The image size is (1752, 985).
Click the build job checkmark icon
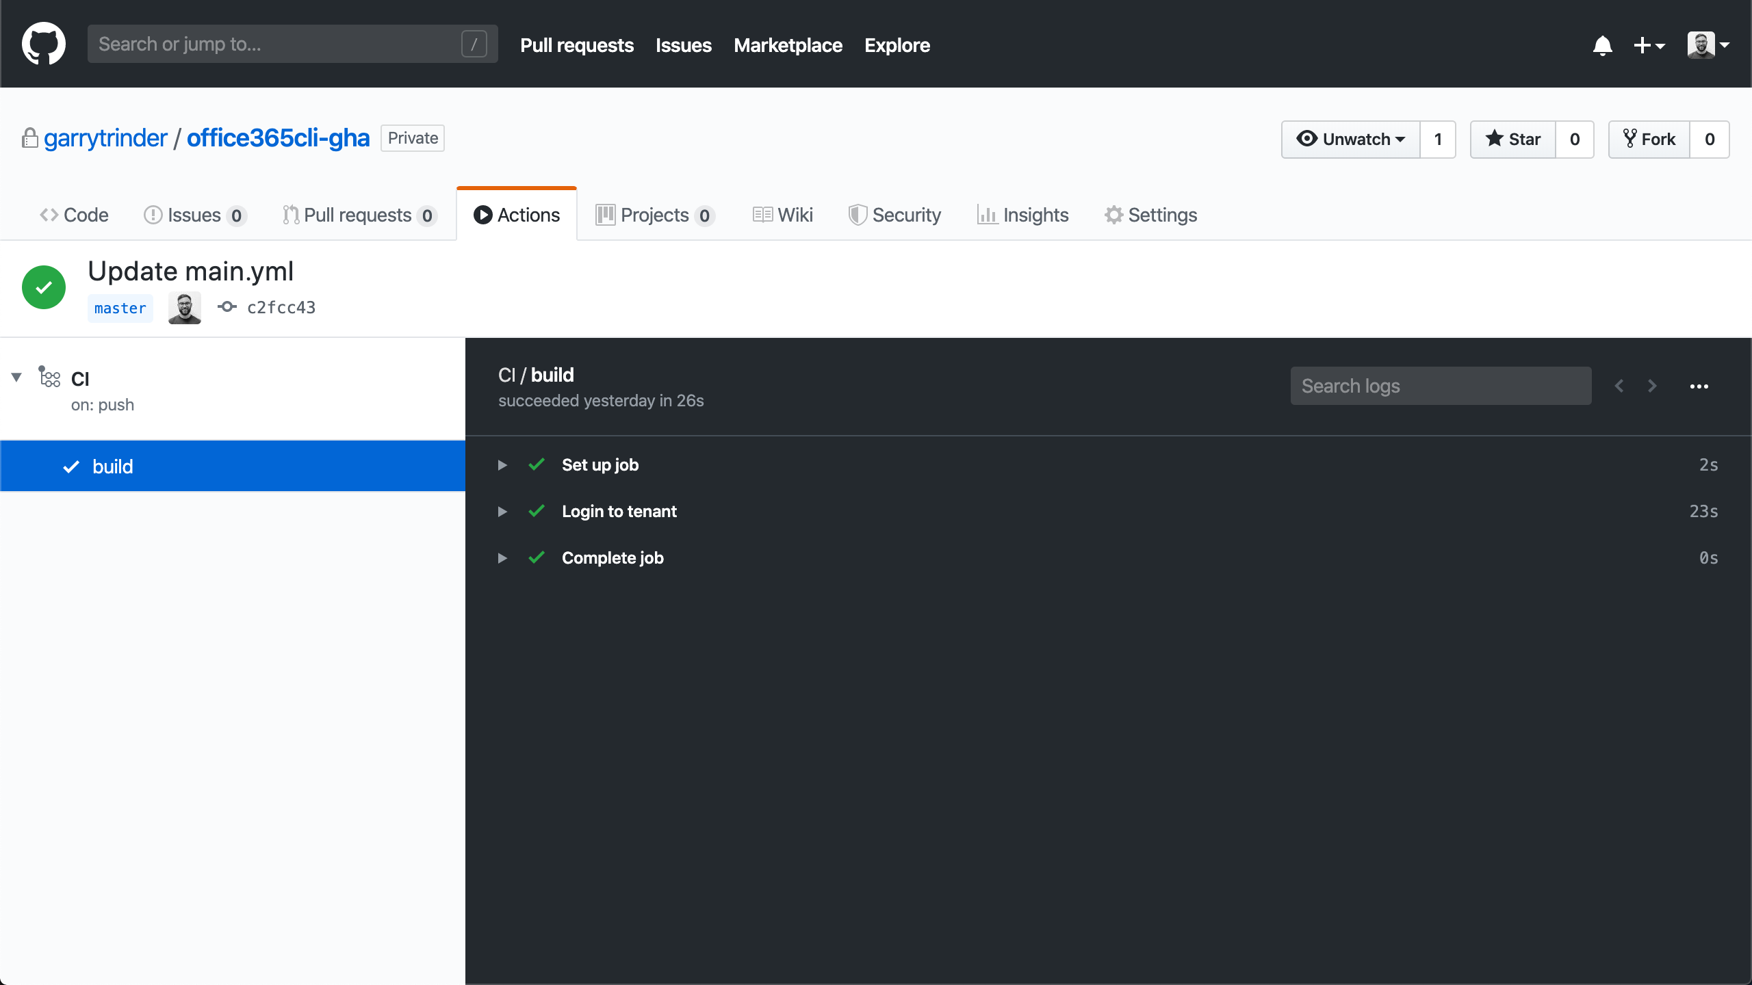71,467
